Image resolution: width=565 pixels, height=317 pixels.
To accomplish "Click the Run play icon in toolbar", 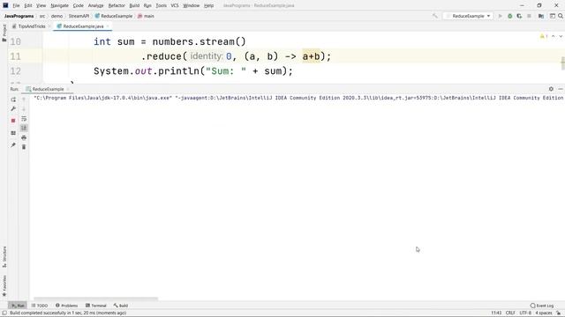I will 501,16.
